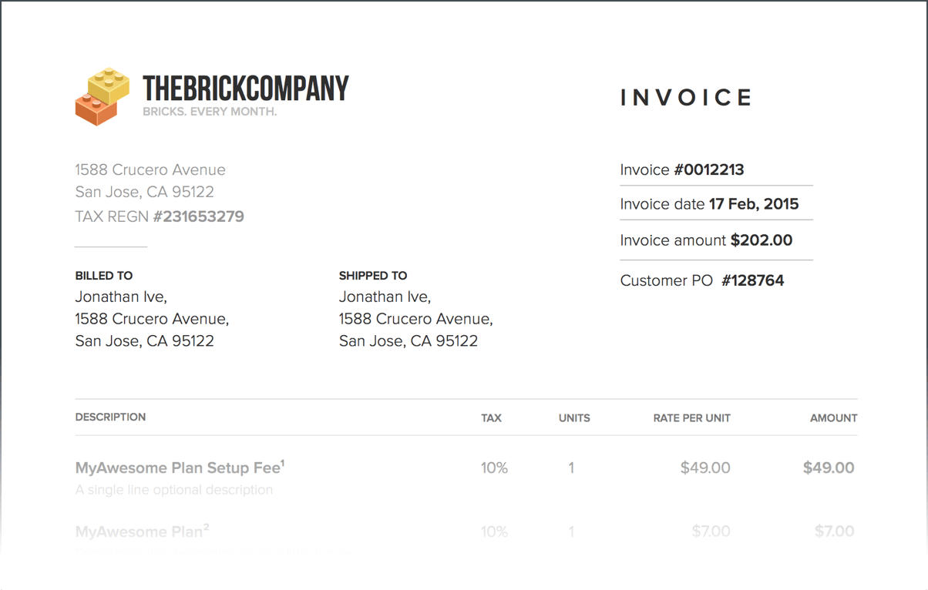This screenshot has width=928, height=590.
Task: Select invoice number #0012213
Action: point(708,170)
